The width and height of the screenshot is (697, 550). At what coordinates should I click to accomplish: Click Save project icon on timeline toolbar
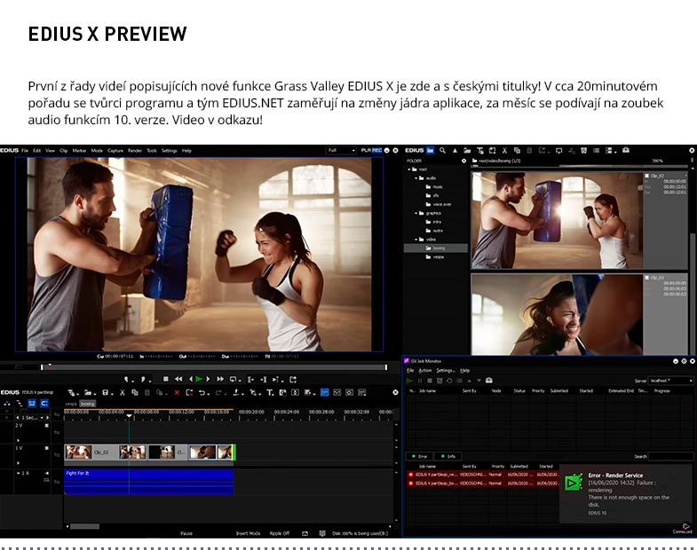pos(107,392)
